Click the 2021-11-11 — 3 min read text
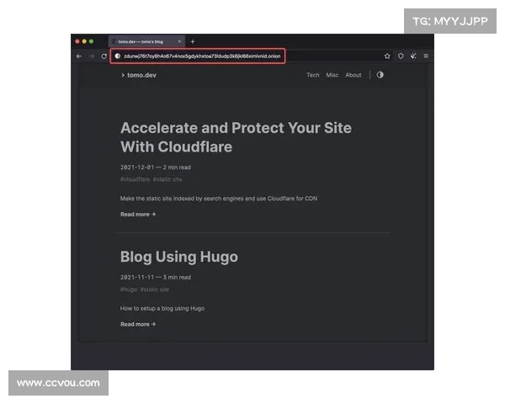This screenshot has height=404, width=505. tap(156, 277)
